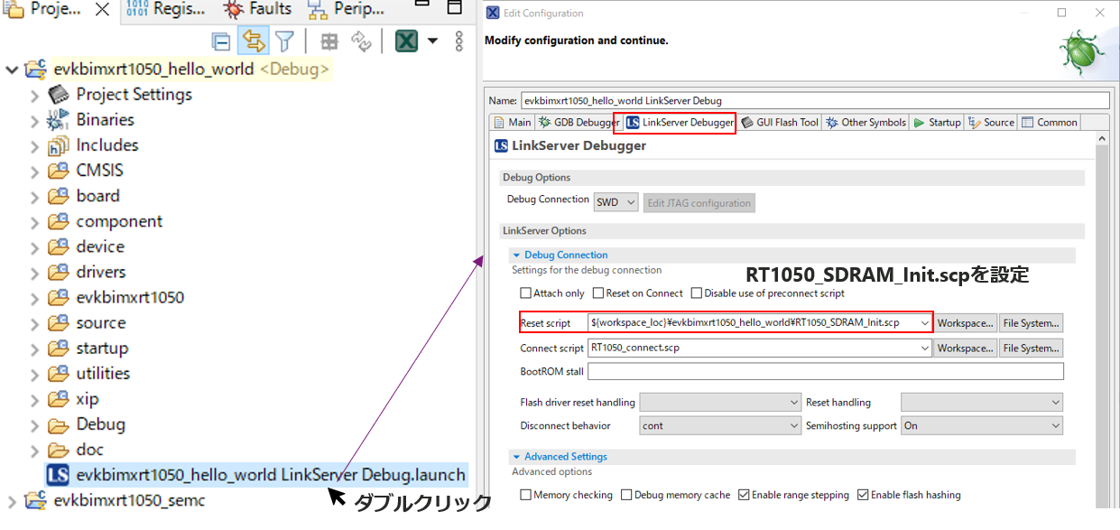This screenshot has width=1120, height=530.
Task: Collapse the Advanced Settings section
Action: [x=517, y=457]
